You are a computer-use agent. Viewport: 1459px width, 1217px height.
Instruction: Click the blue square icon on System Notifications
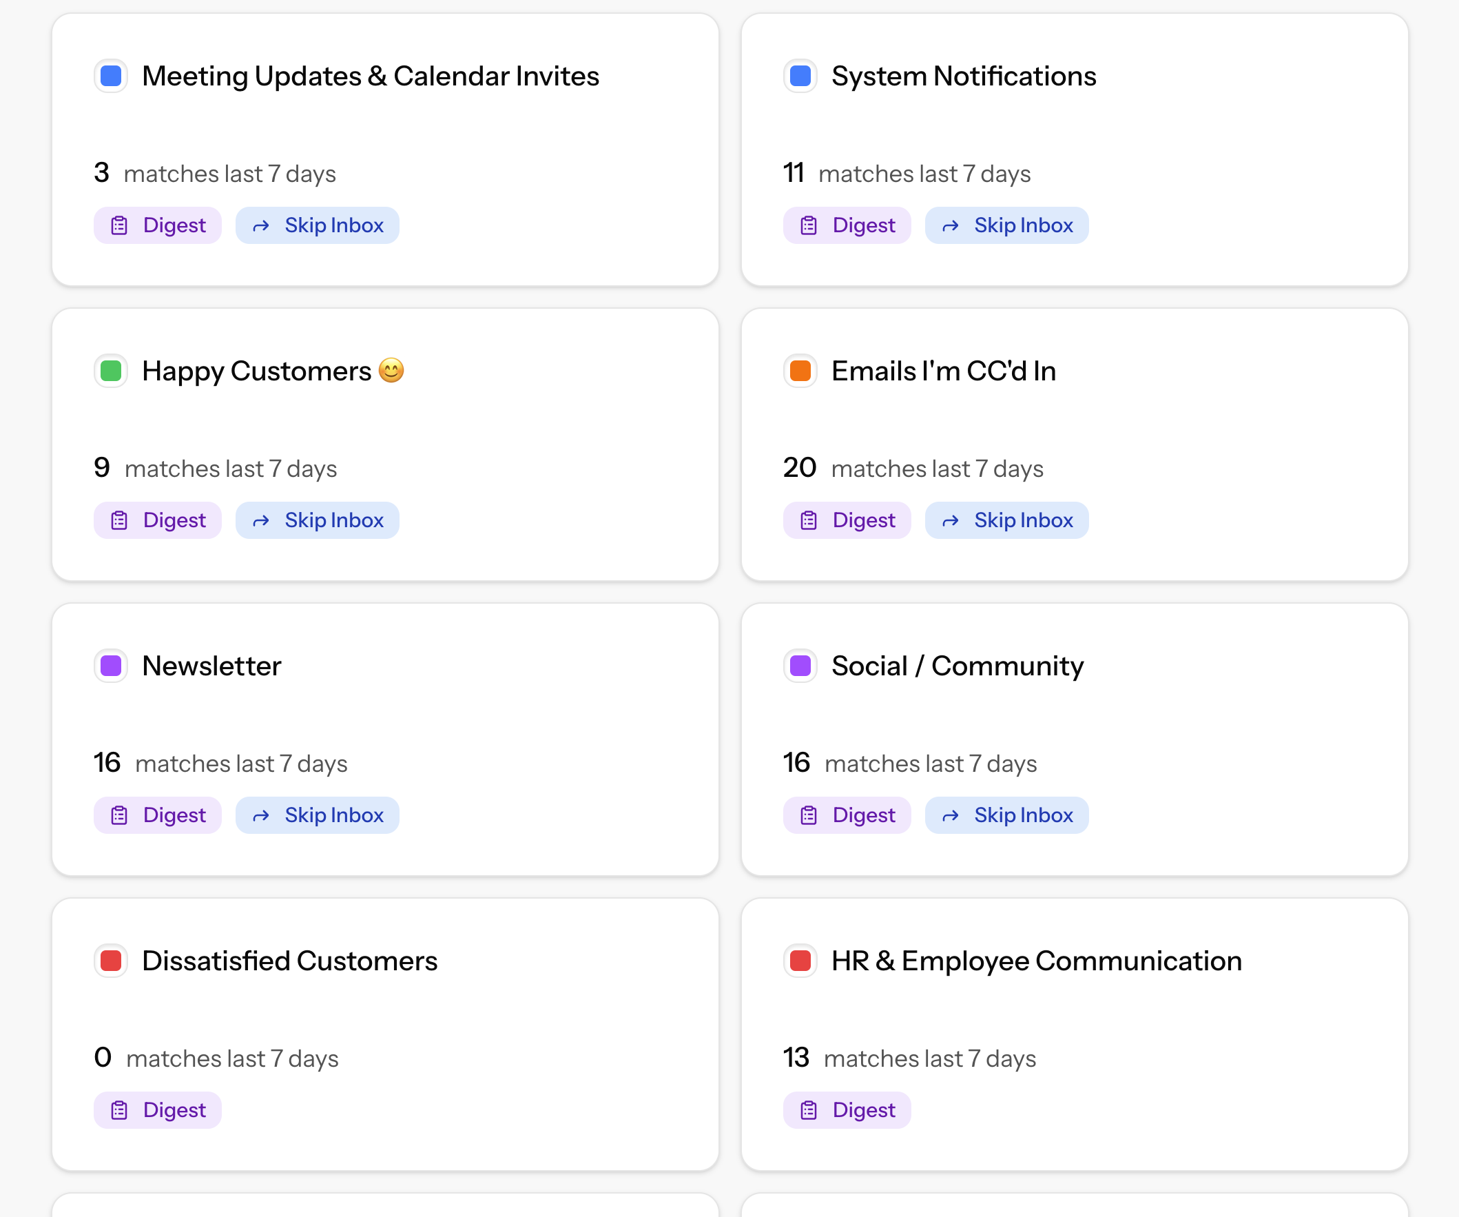tap(800, 76)
